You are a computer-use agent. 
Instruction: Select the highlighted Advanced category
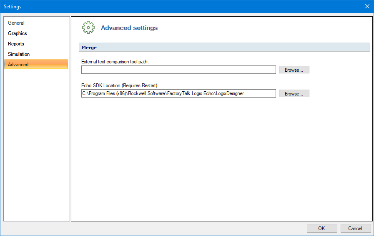[x=36, y=64]
